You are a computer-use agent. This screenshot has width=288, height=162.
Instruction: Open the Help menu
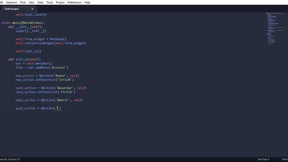[x=87, y=2]
